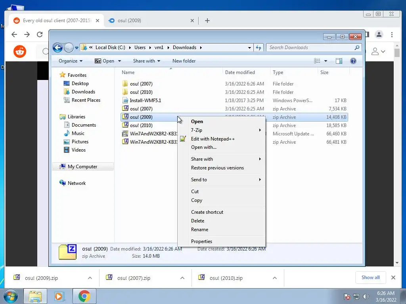Select the osu! (2007) folder icon
Screen dimensions: 406x304
coord(125,84)
